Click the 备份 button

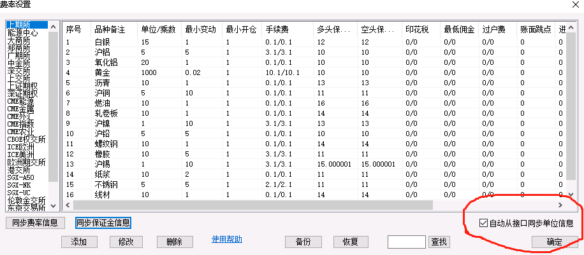(303, 242)
